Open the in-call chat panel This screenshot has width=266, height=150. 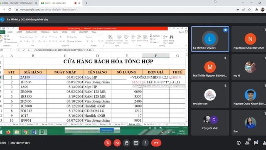point(256,143)
